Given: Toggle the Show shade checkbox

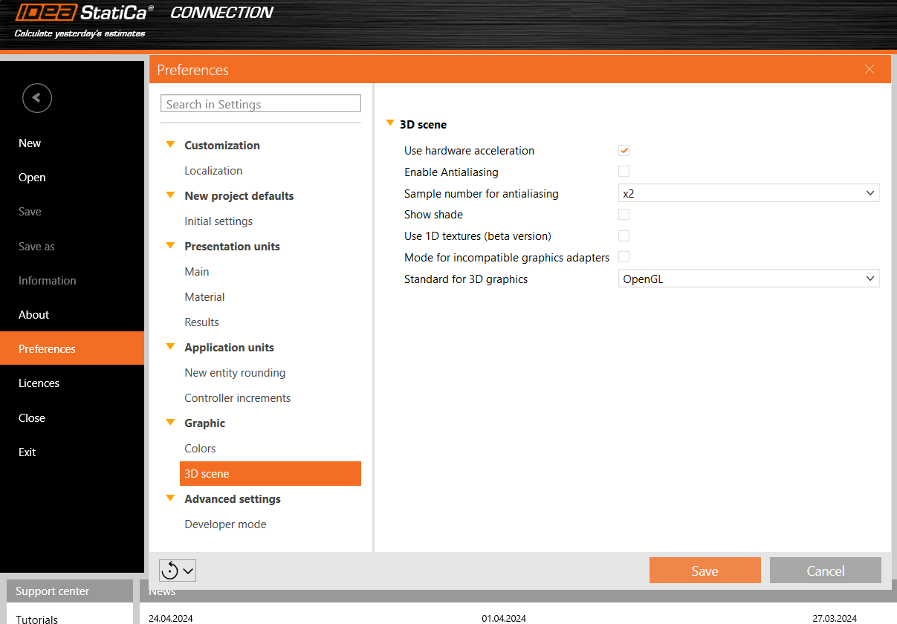Looking at the screenshot, I should coord(624,215).
